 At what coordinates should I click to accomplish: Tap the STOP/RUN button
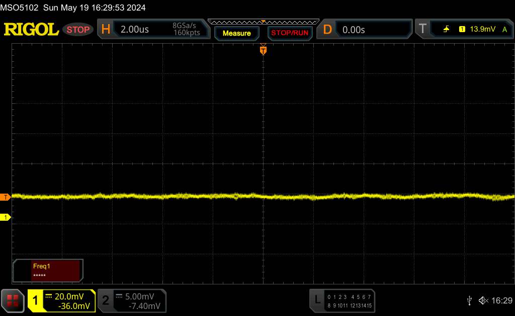[x=290, y=33]
